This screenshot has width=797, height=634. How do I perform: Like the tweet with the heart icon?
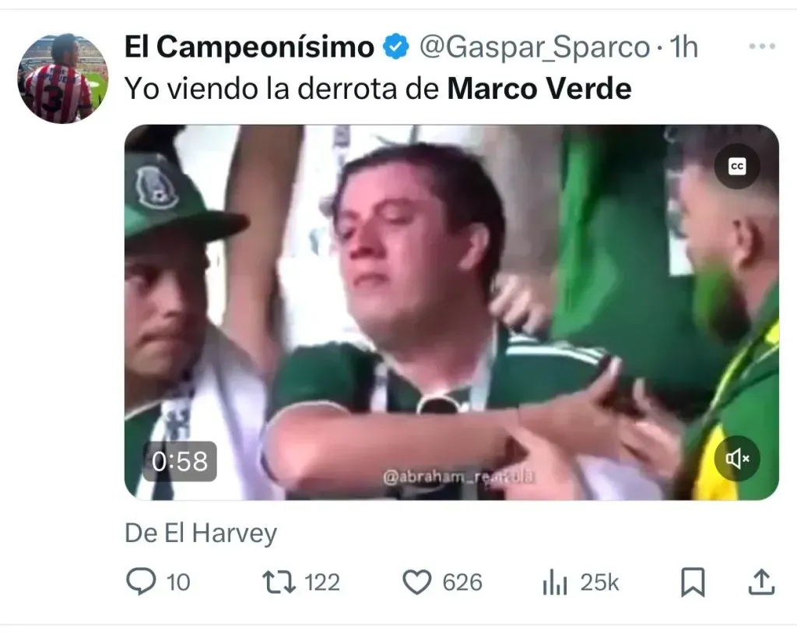pyautogui.click(x=417, y=582)
